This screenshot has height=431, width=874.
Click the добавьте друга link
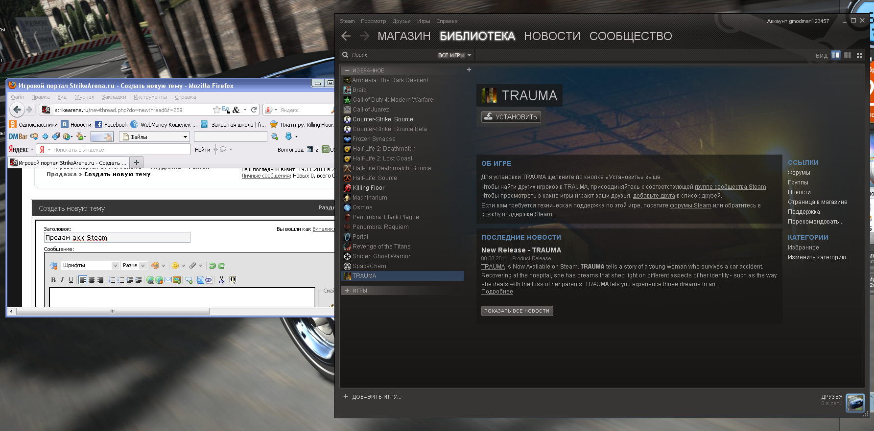point(654,196)
